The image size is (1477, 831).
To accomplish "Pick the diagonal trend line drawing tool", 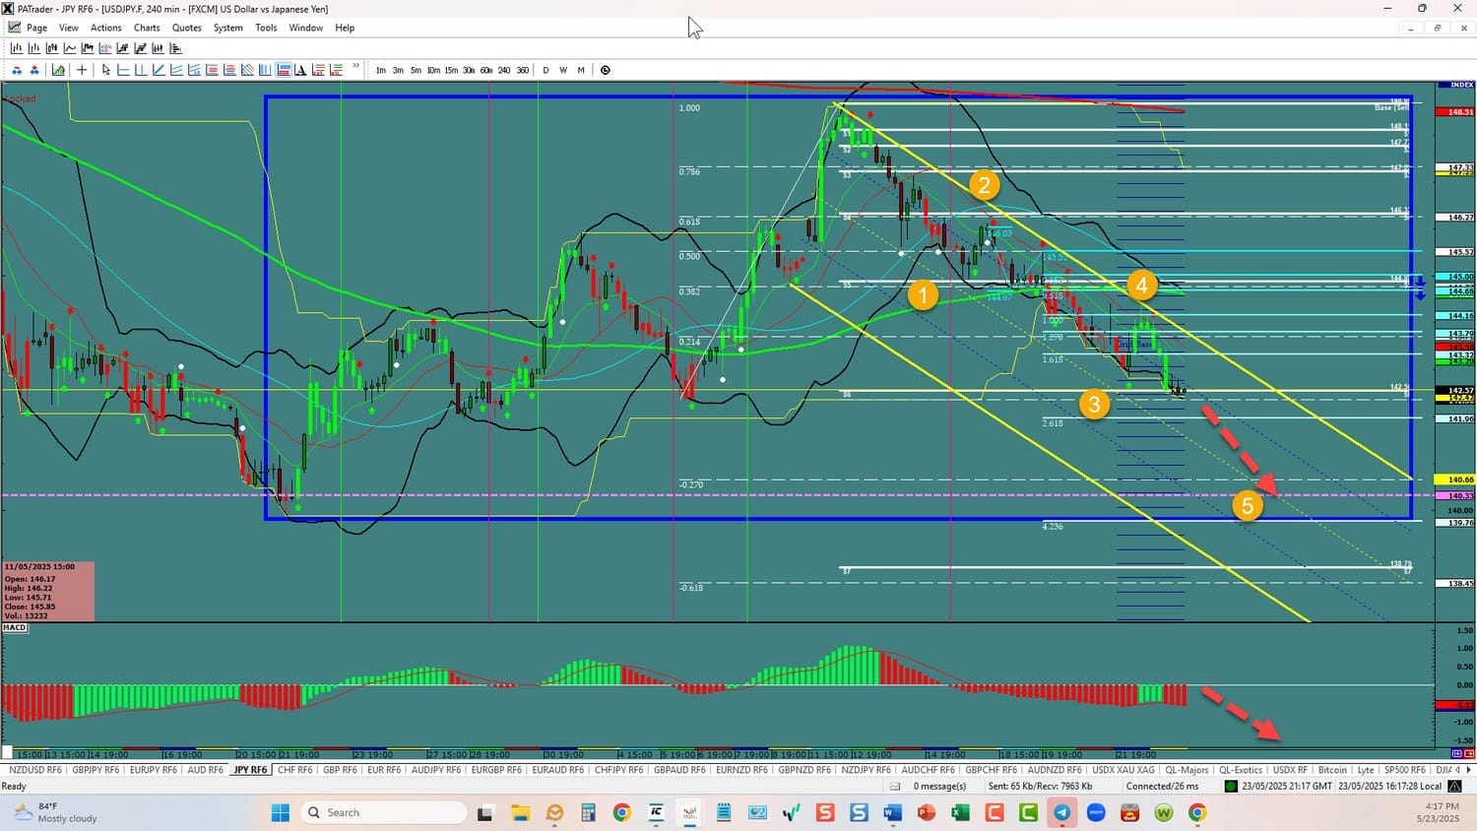I will point(159,70).
